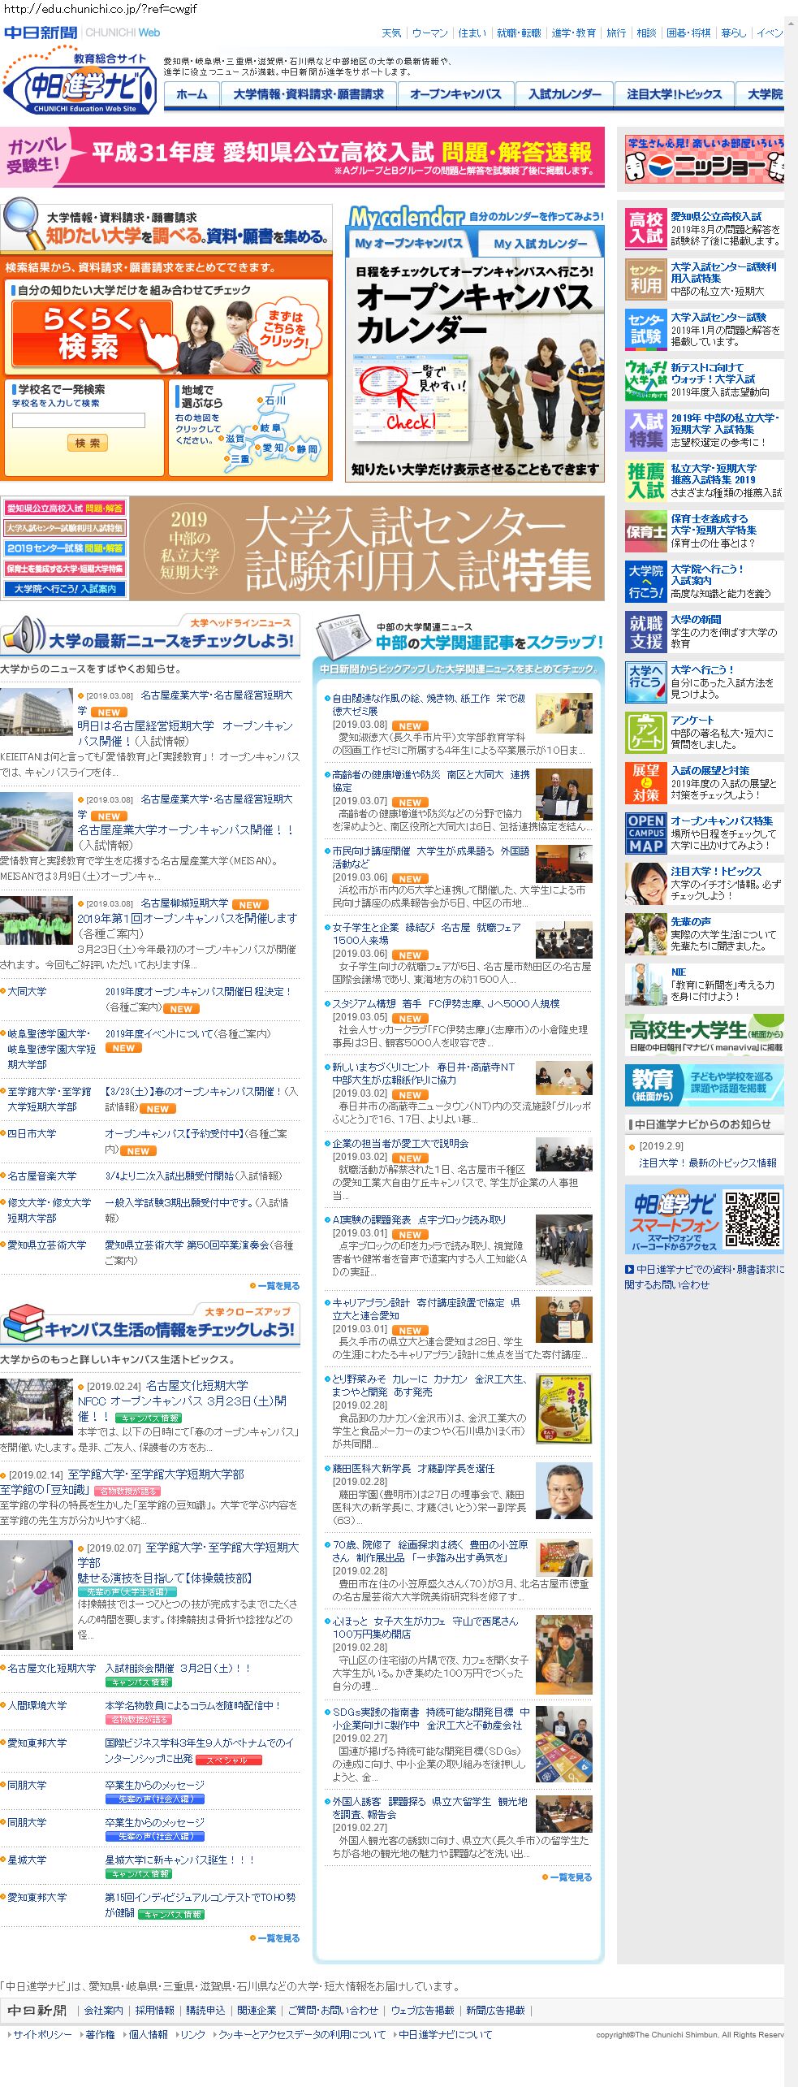Click the ニッショー advertisement banner
The width and height of the screenshot is (798, 2087).
tap(704, 158)
